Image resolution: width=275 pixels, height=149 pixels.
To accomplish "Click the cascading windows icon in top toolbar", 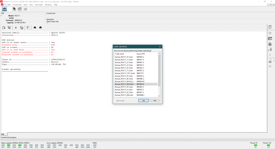I will pyautogui.click(x=14, y=9).
